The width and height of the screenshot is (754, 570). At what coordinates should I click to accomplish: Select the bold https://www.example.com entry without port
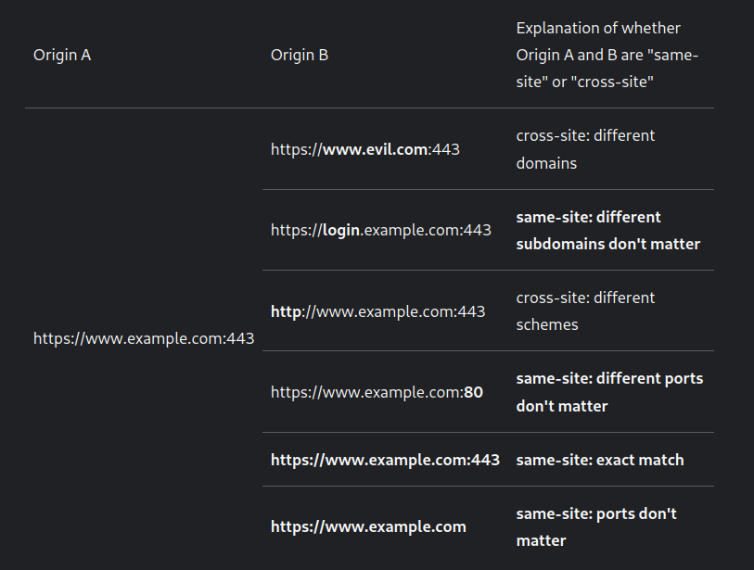368,526
